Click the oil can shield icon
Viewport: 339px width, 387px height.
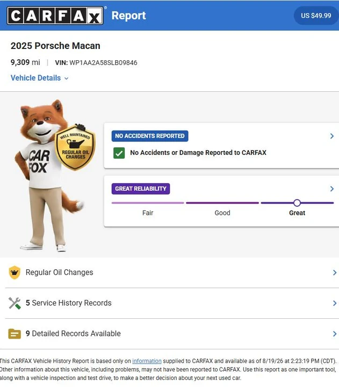[15, 273]
